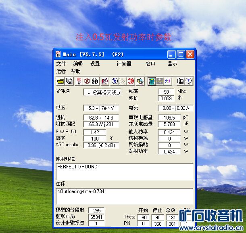The width and height of the screenshot is (246, 233).
Task: Click the app icon in the title bar
Action: click(58, 54)
